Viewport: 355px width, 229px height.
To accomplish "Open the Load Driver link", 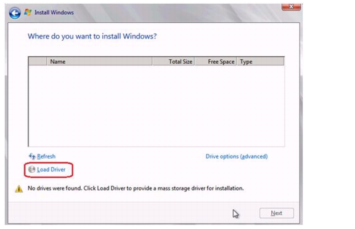I will 51,170.
